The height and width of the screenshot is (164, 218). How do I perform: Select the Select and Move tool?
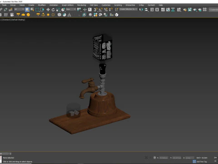pyautogui.click(x=48, y=10)
